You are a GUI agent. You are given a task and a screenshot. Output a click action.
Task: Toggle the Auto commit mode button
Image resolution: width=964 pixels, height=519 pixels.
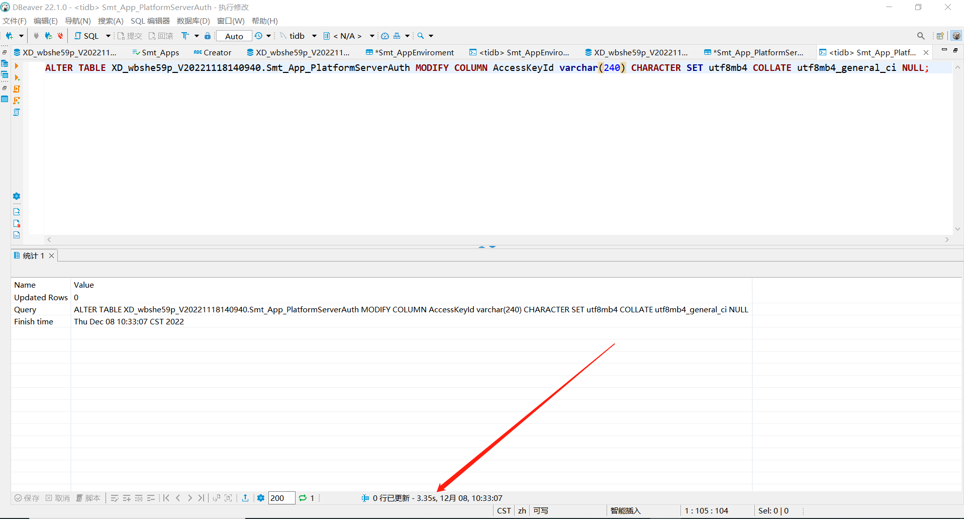(x=234, y=36)
